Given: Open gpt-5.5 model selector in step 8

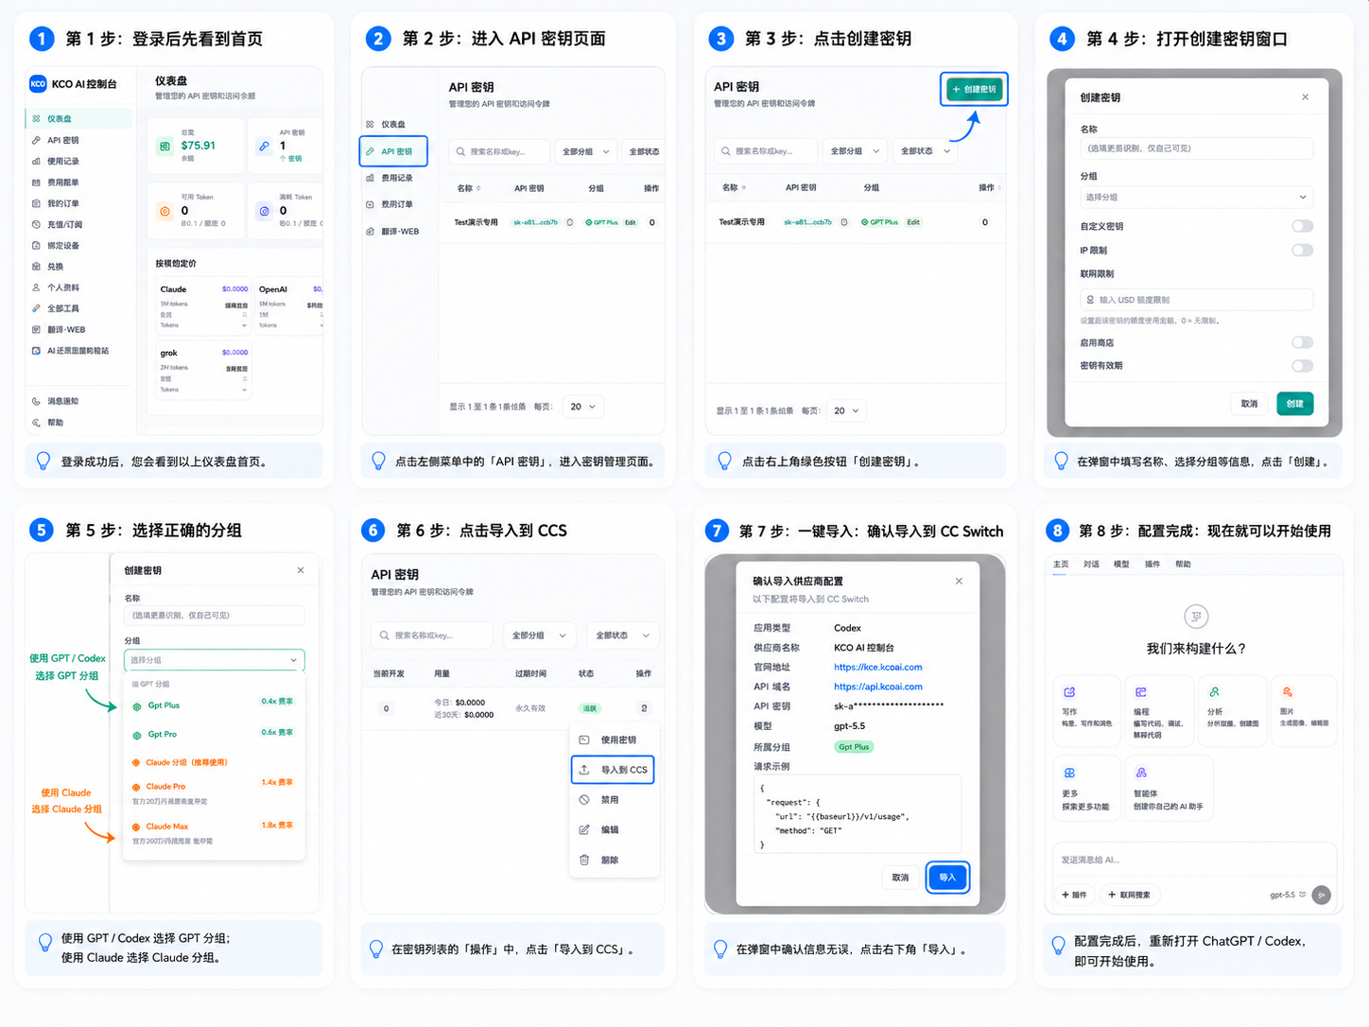Looking at the screenshot, I should [1287, 895].
